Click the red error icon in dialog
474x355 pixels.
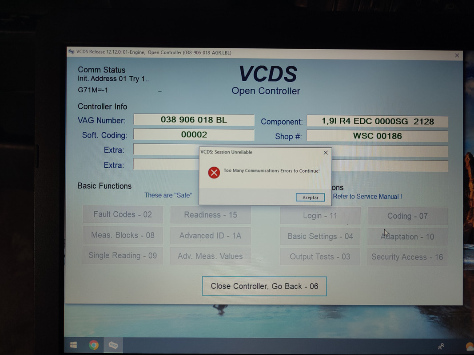point(214,173)
